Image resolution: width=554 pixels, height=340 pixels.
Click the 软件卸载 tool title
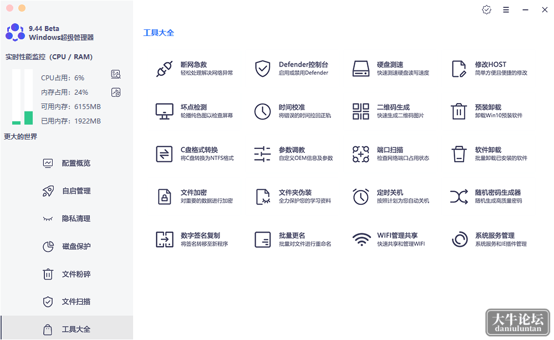[x=488, y=150]
